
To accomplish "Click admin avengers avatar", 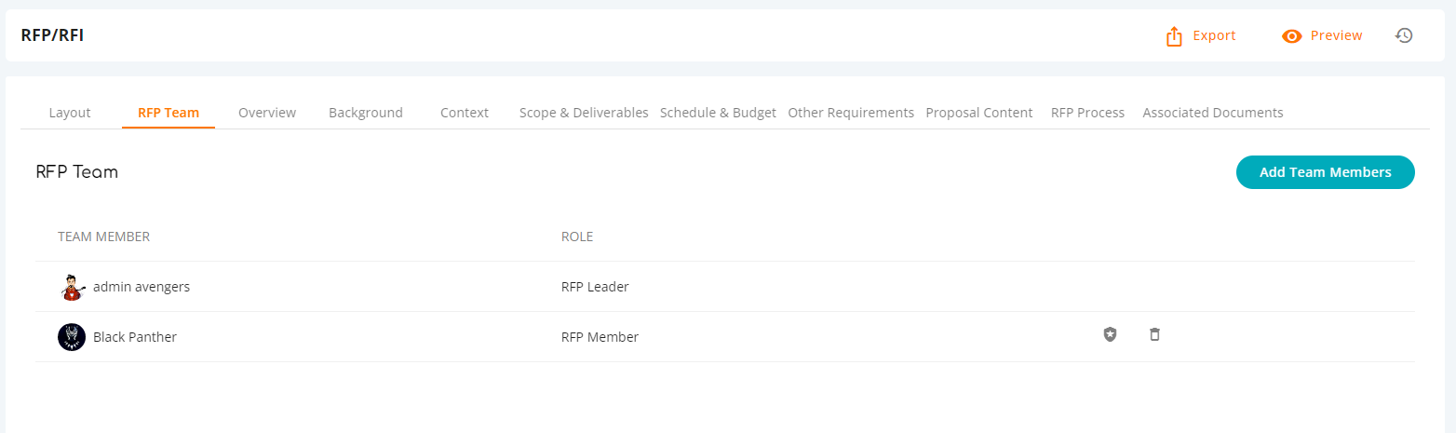I will coord(73,287).
